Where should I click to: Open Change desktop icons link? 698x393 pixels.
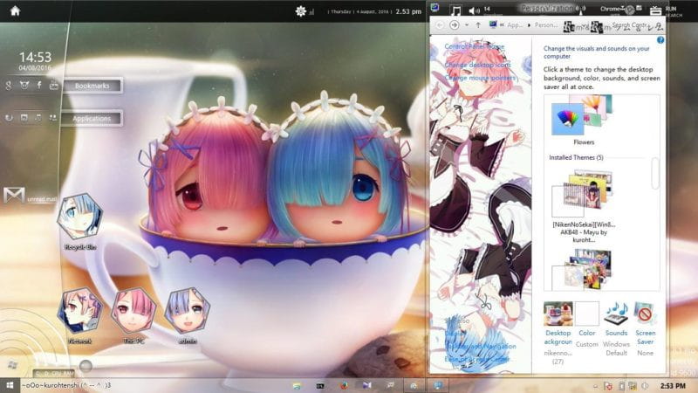click(x=477, y=65)
